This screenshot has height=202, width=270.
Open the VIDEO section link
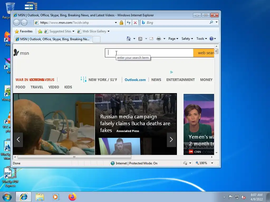point(54,87)
